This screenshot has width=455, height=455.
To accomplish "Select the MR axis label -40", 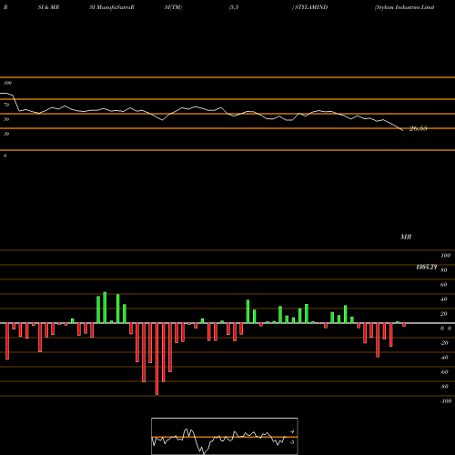I will pos(444,358).
